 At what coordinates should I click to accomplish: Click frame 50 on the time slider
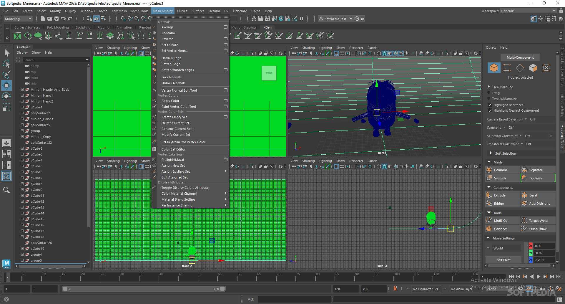(x=200, y=277)
